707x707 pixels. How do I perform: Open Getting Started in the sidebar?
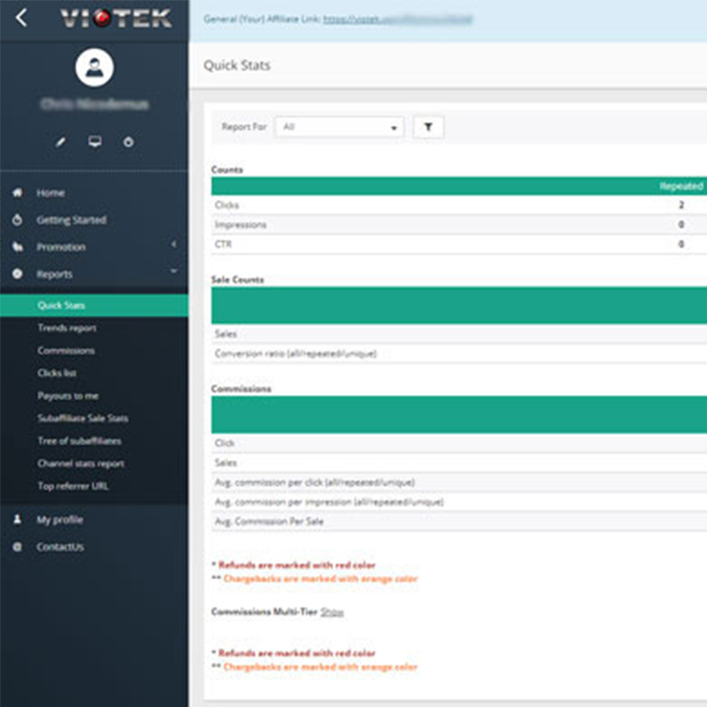pyautogui.click(x=71, y=220)
